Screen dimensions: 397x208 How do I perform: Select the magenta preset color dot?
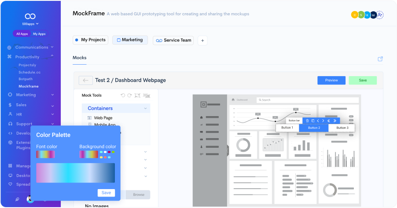[109, 152]
